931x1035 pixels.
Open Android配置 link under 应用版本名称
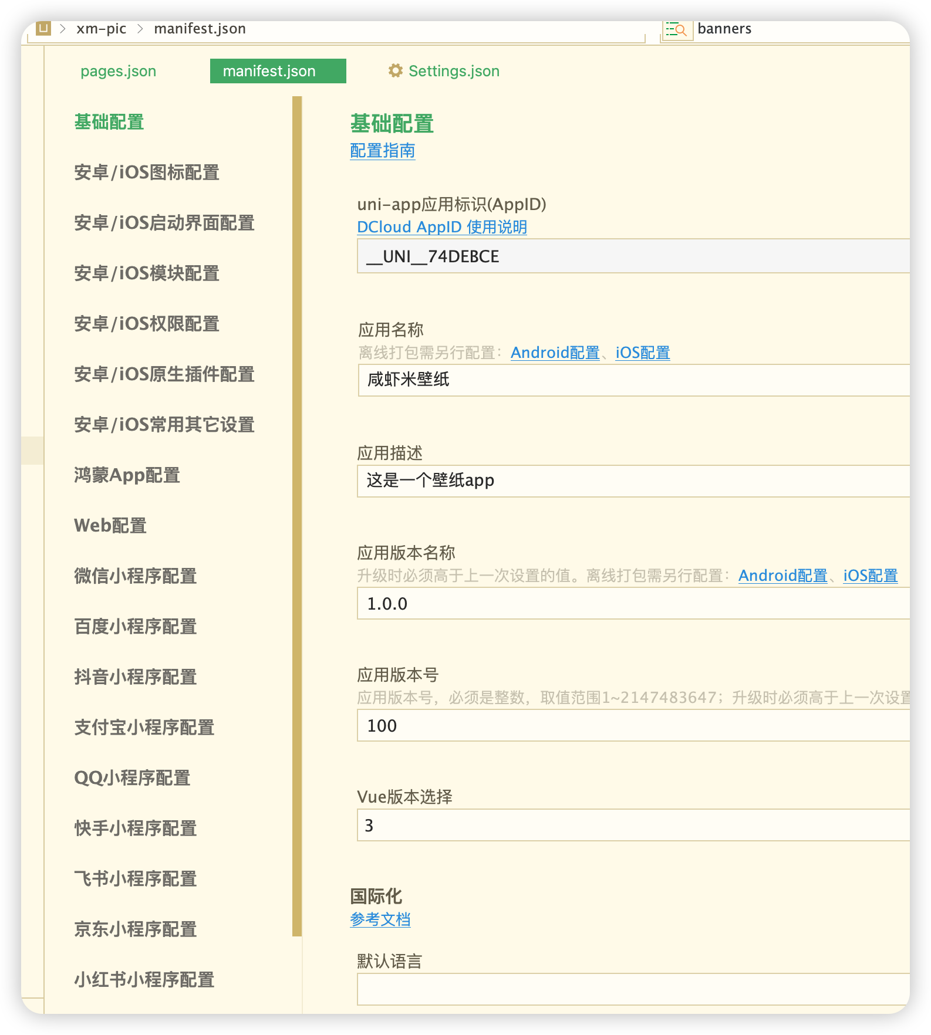click(x=783, y=576)
